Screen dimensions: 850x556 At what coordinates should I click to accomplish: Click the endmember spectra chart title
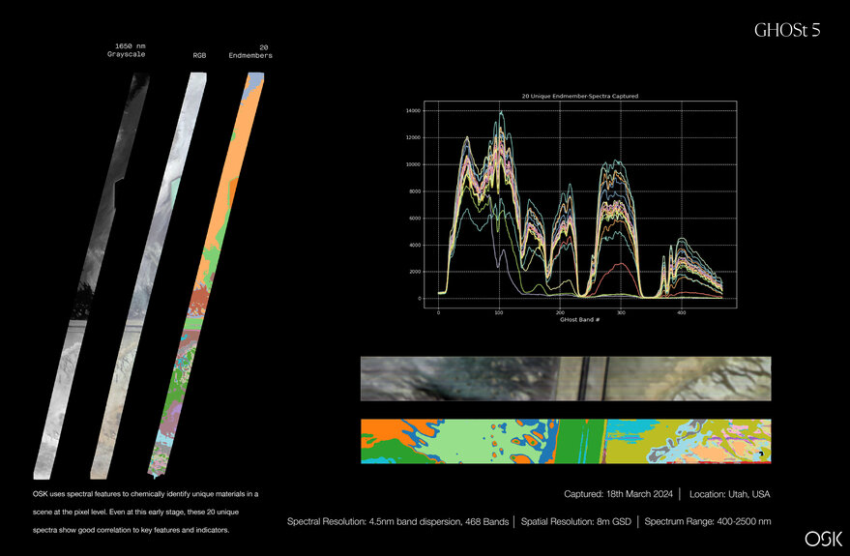579,96
